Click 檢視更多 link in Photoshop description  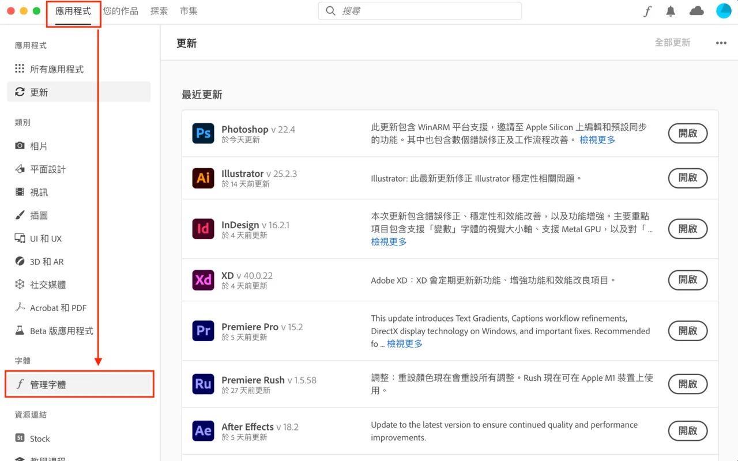coord(597,140)
